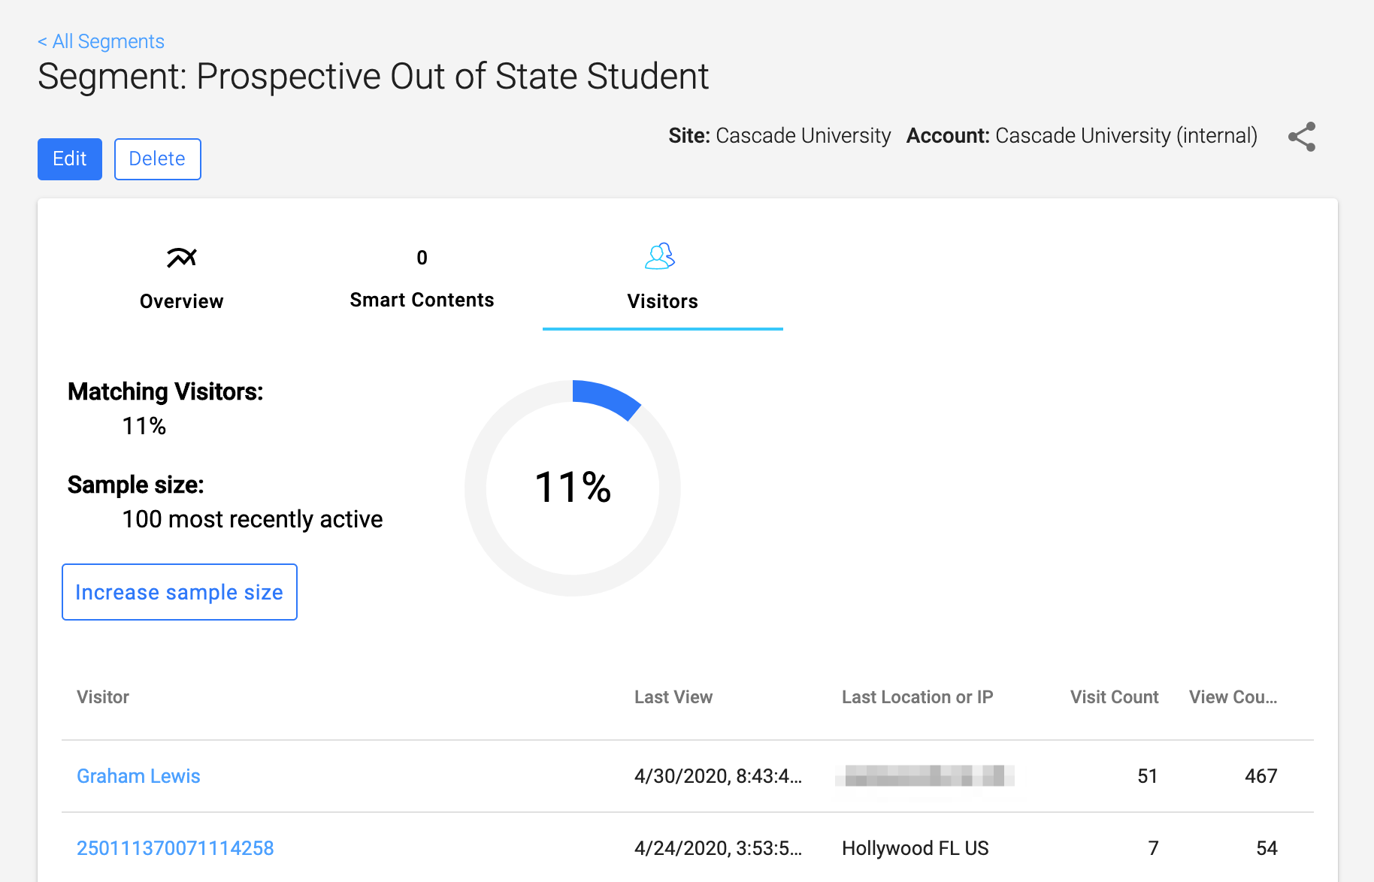Image resolution: width=1374 pixels, height=882 pixels.
Task: Sort by Last View column
Action: pyautogui.click(x=673, y=697)
